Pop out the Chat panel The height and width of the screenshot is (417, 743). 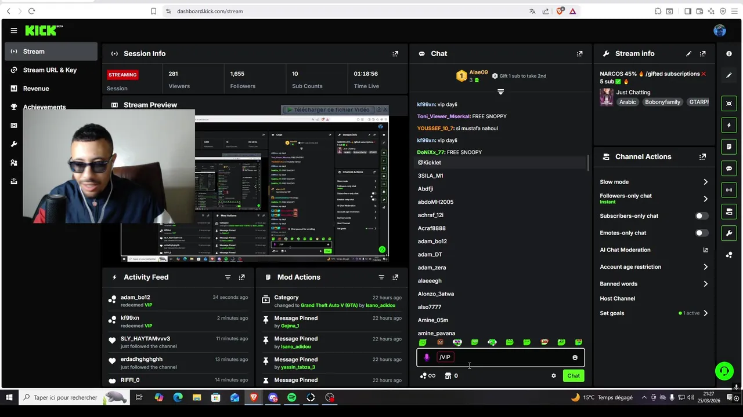point(579,53)
